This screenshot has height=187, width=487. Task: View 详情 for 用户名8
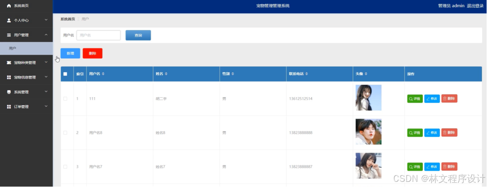pyautogui.click(x=415, y=133)
